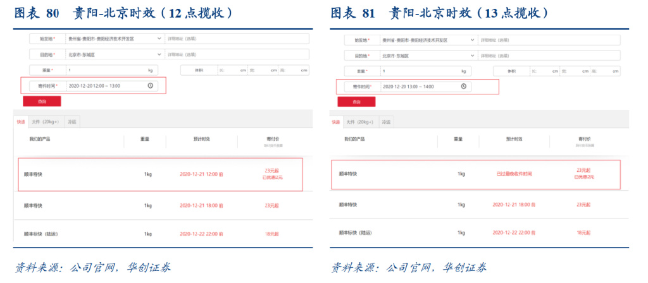Viewport: 648px width, 283px height.
Task: Click 重量 input showing 1 kg in 图表 80
Action: pos(111,70)
